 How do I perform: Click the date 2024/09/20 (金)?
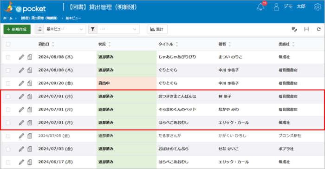coord(56,84)
